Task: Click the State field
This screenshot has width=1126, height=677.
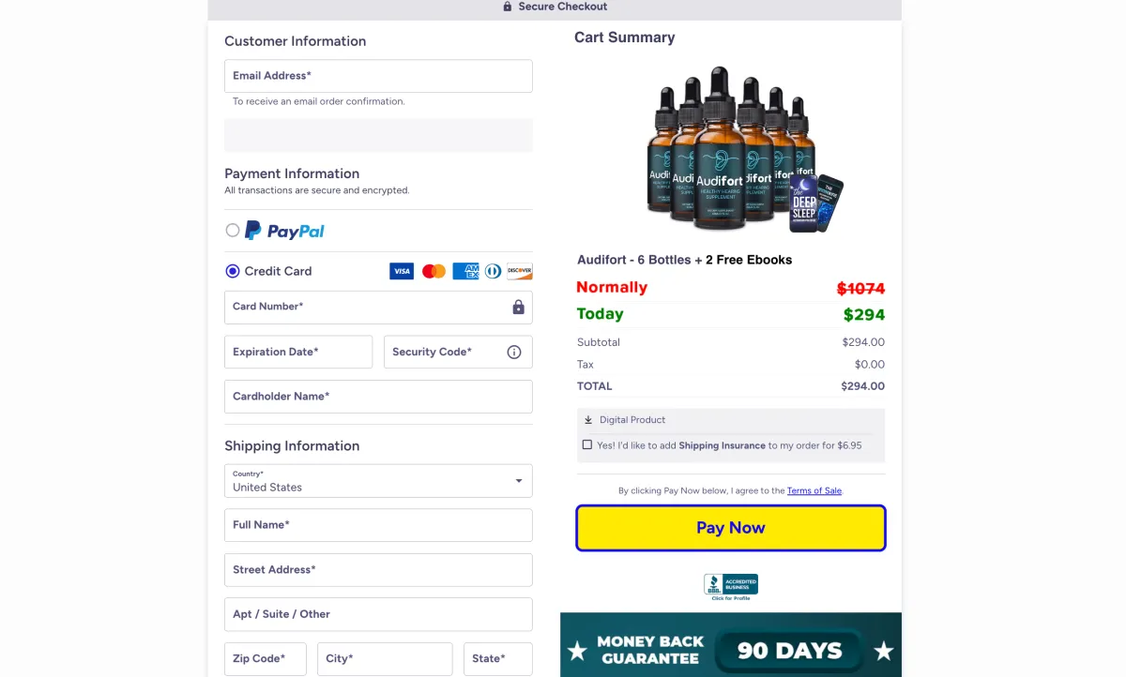Action: (x=497, y=659)
